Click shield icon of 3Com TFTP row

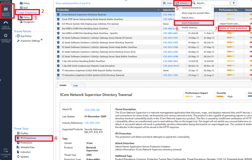59,19
